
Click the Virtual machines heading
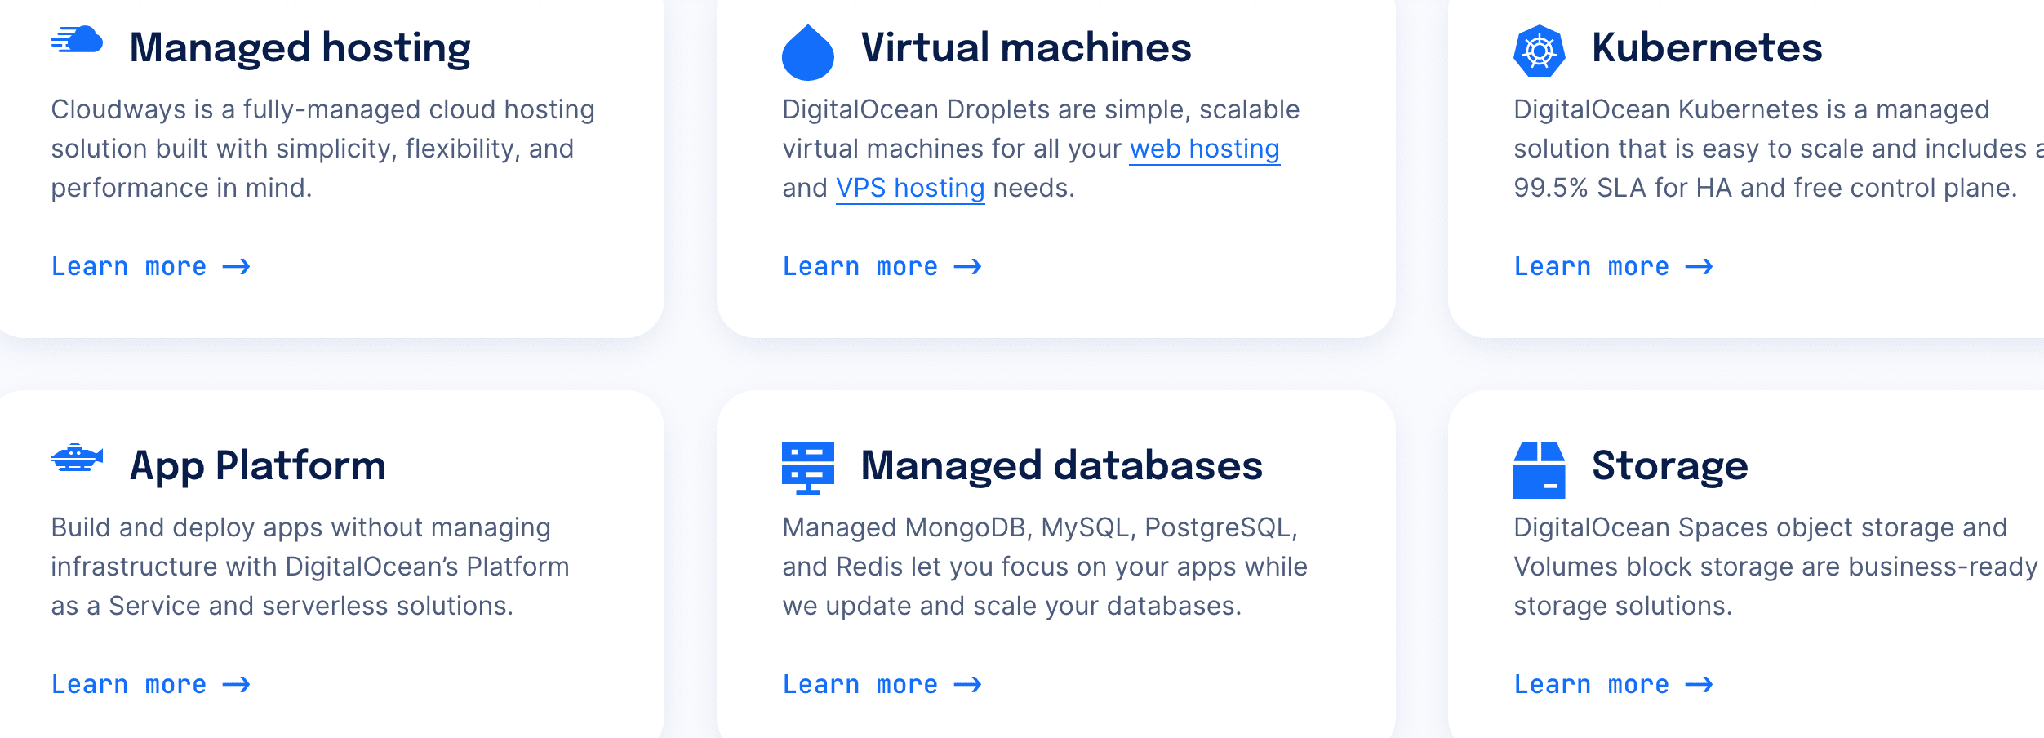click(x=1026, y=47)
